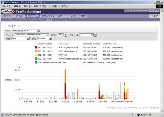Image resolution: width=164 pixels, height=117 pixels.
Task: Click the green swatch for 192.168.116.154
Action: click(36, 59)
